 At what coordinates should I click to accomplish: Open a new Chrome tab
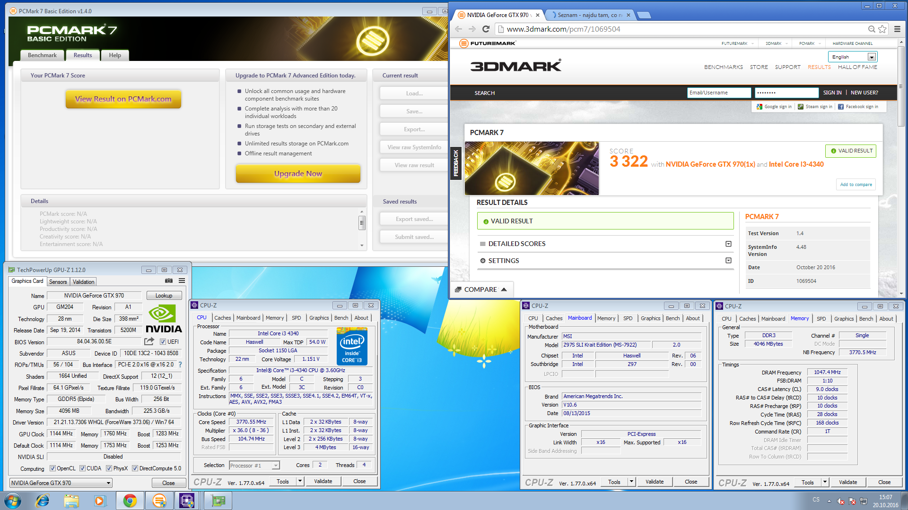[644, 15]
